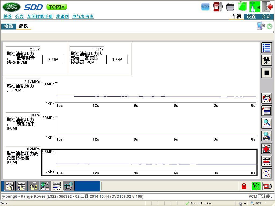
Task: Switch to the 设置 tab
Action: coord(251,16)
